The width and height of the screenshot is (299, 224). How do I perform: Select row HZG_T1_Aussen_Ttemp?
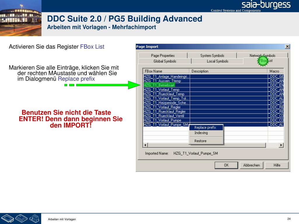(x=213, y=81)
